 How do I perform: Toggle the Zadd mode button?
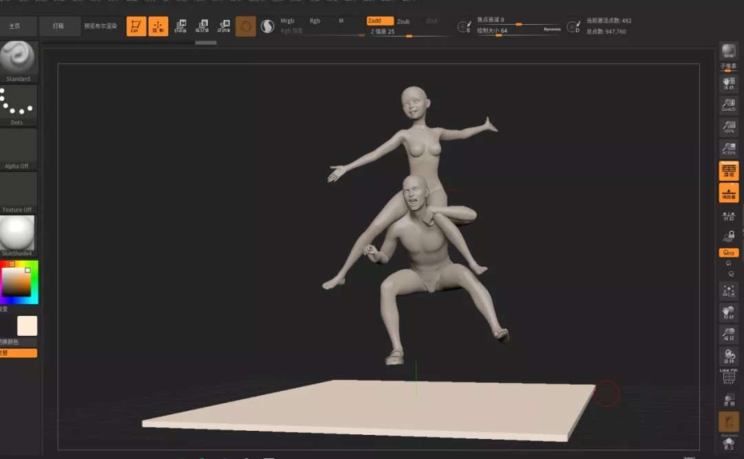pos(380,21)
